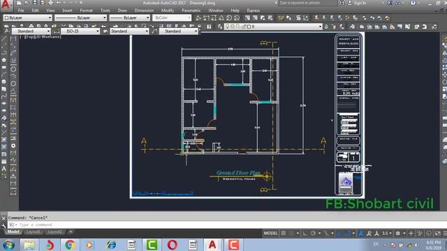Open the Dimension menu
Viewport: 447px width, 251px height.
pyautogui.click(x=144, y=10)
